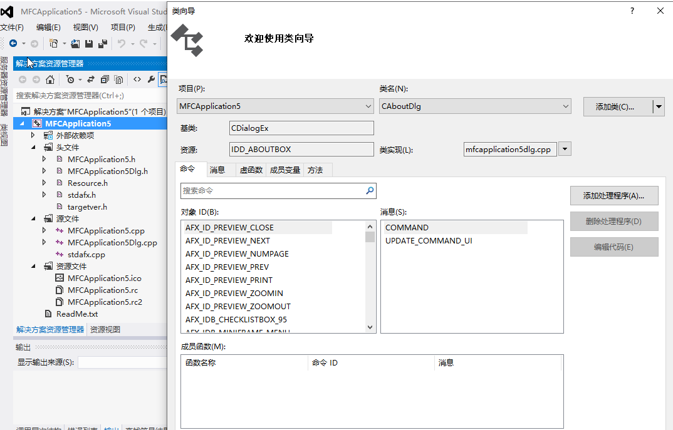Click the Sync with Active Document icon
This screenshot has height=430, width=673.
tap(91, 79)
